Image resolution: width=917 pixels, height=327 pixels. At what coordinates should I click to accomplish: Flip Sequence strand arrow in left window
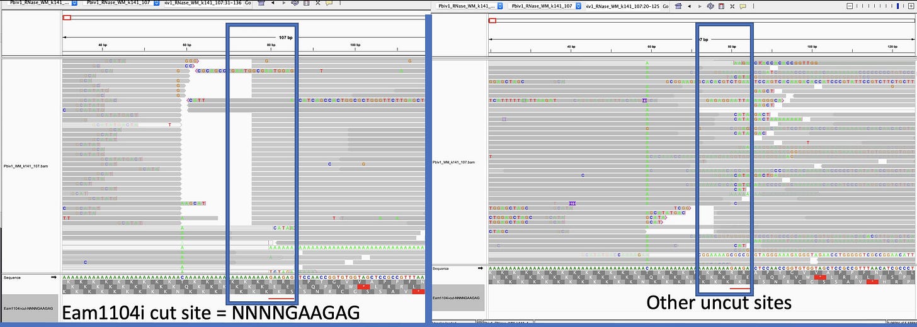tap(54, 277)
